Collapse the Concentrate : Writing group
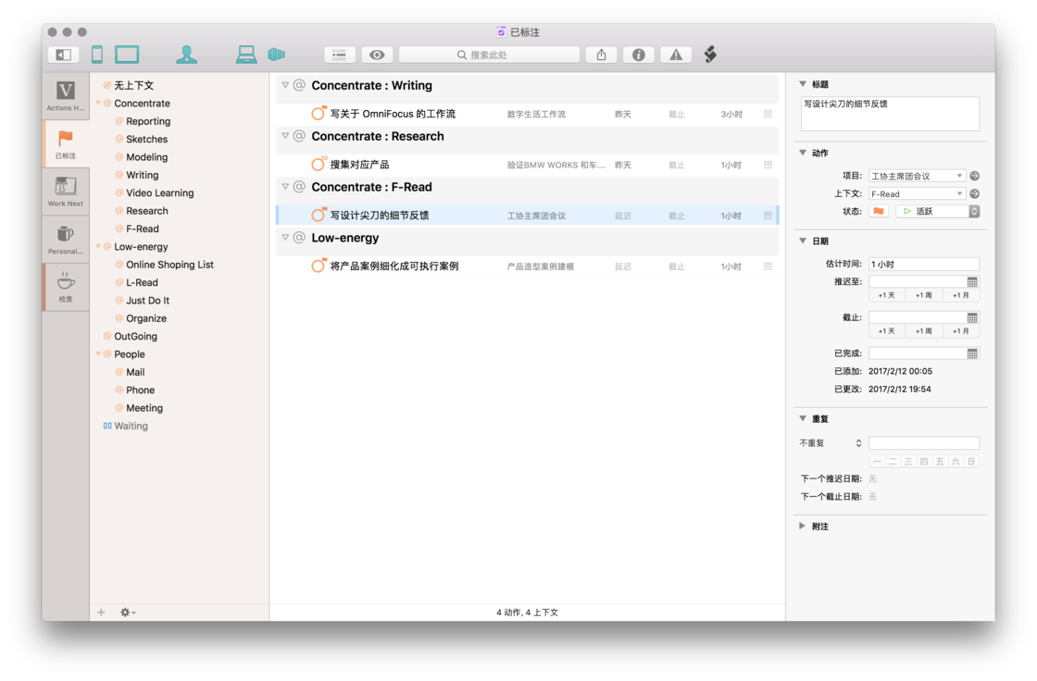The height and width of the screenshot is (681, 1037). [x=285, y=85]
